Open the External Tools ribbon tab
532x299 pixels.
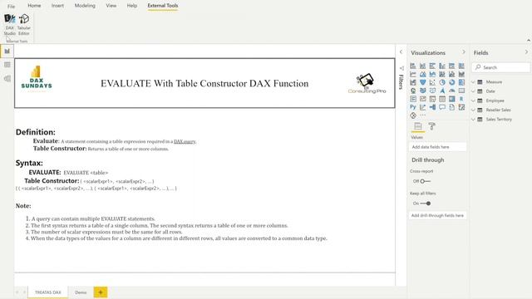click(163, 6)
